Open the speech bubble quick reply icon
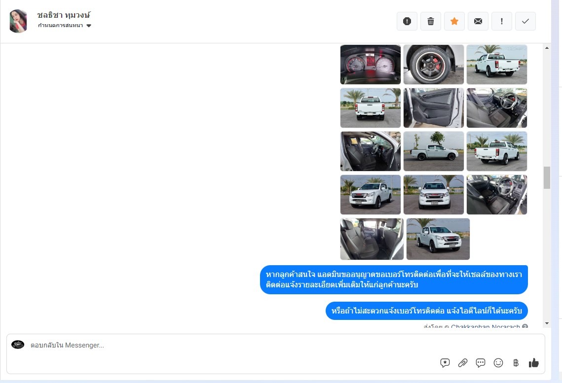 point(480,363)
